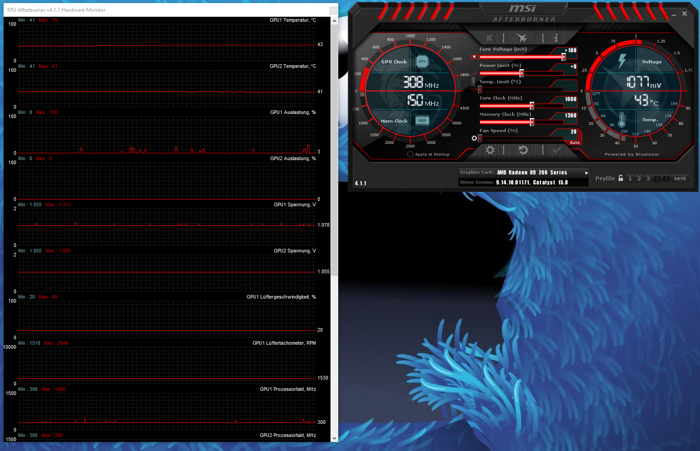Load profile slot 1
Screen dimensions: 700x451
pyautogui.click(x=630, y=178)
